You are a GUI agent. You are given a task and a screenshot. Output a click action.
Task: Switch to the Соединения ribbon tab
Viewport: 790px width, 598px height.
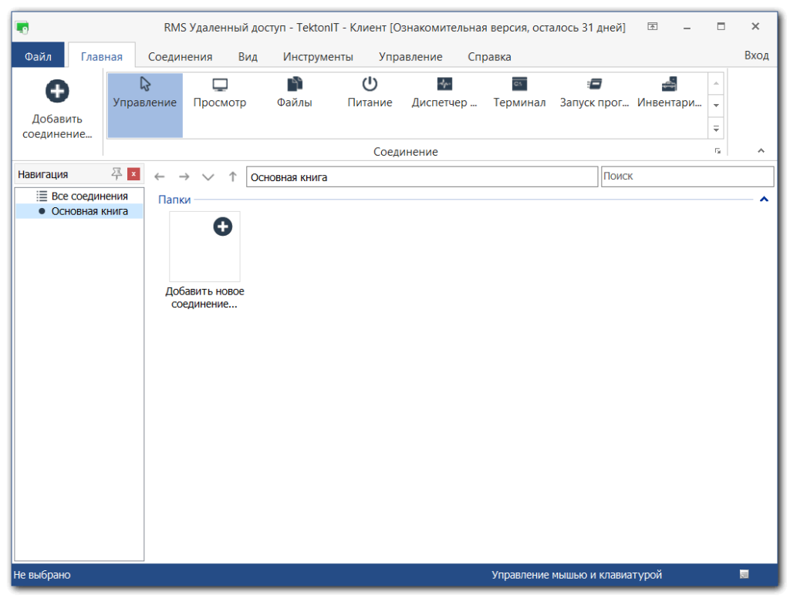coord(180,56)
